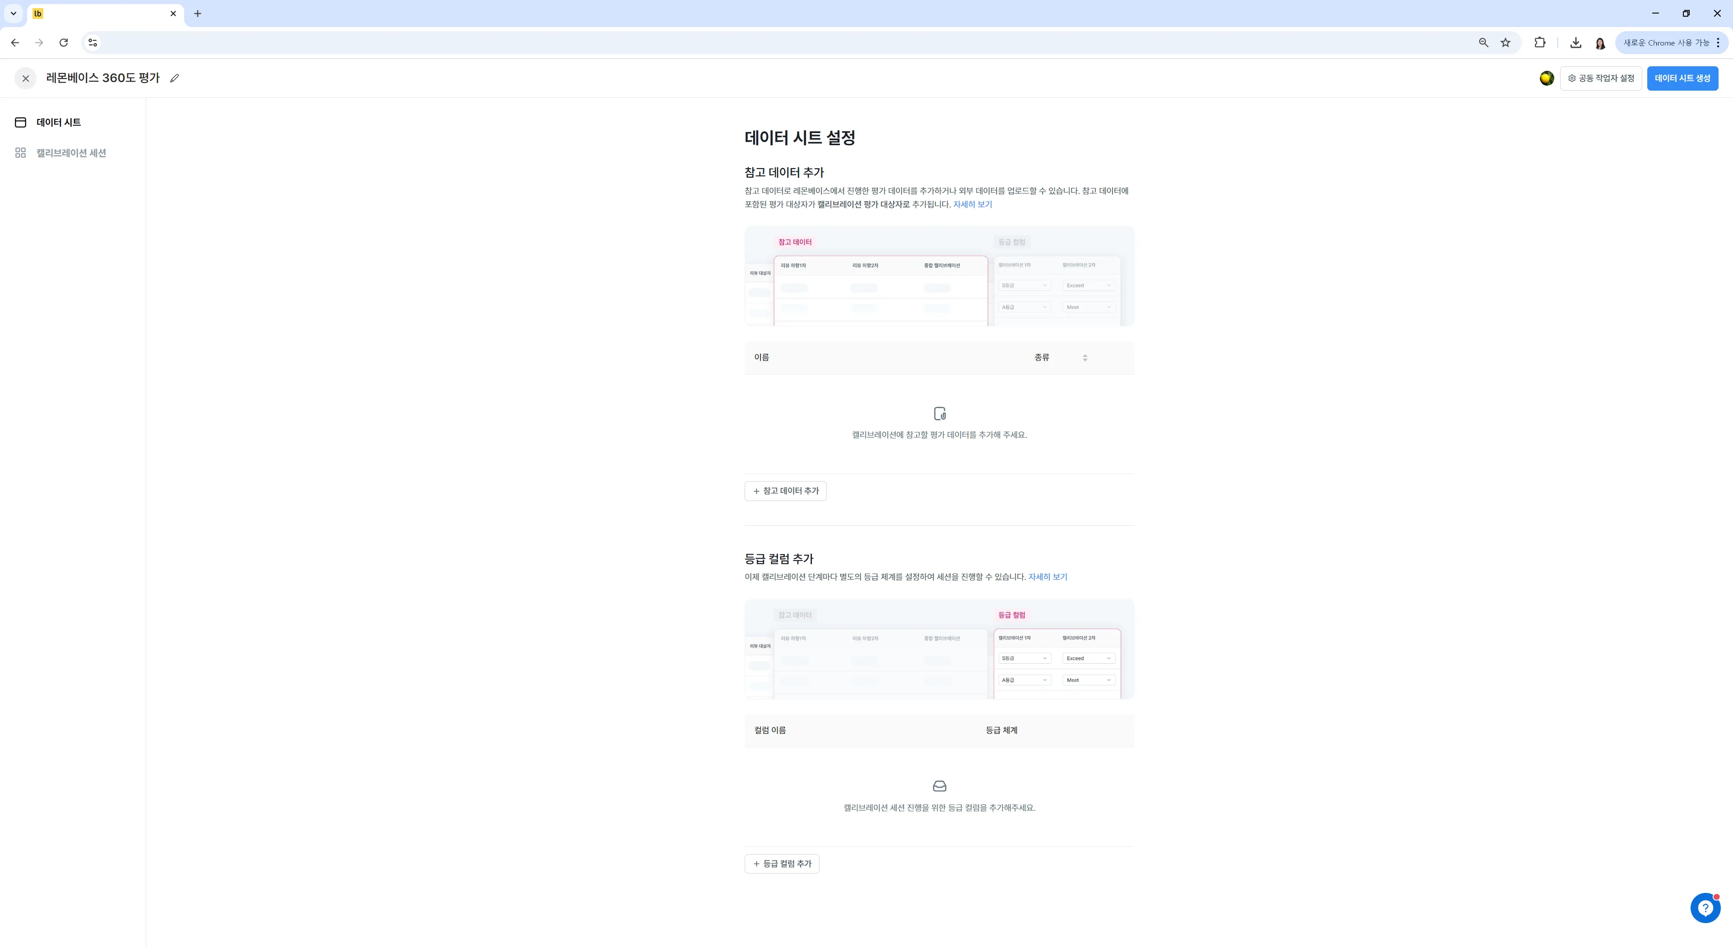The image size is (1733, 947).
Task: Open the 데이터 시트 sidebar section
Action: coord(58,122)
